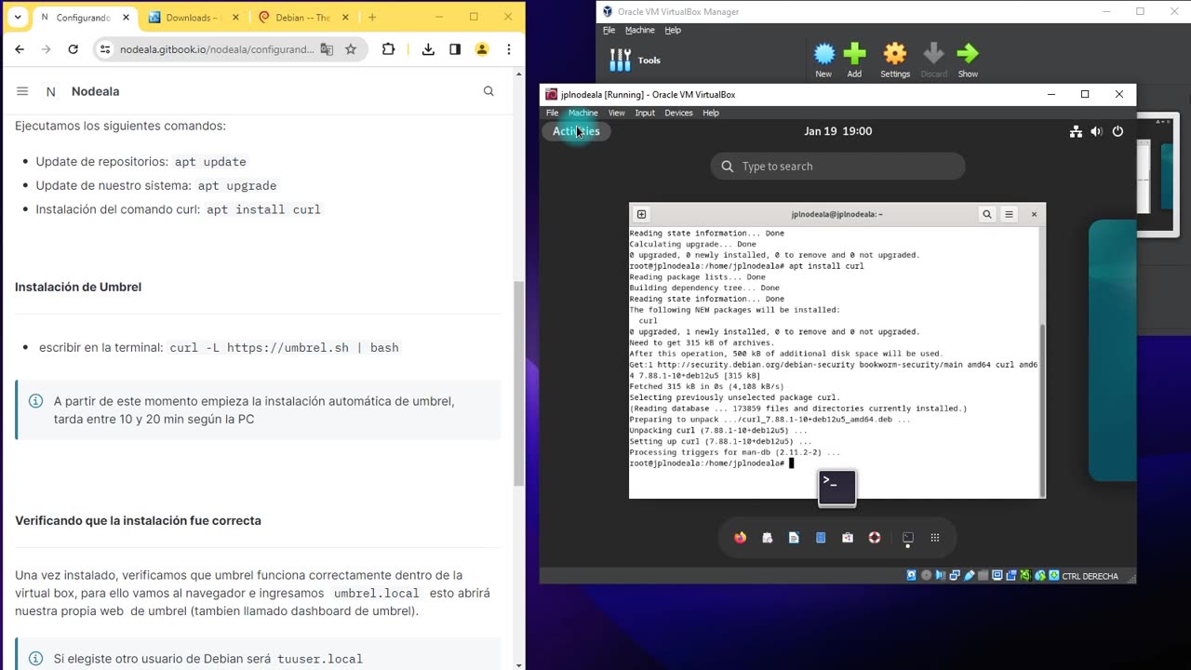Open Input menu of VM window
This screenshot has width=1191, height=670.
[x=645, y=113]
